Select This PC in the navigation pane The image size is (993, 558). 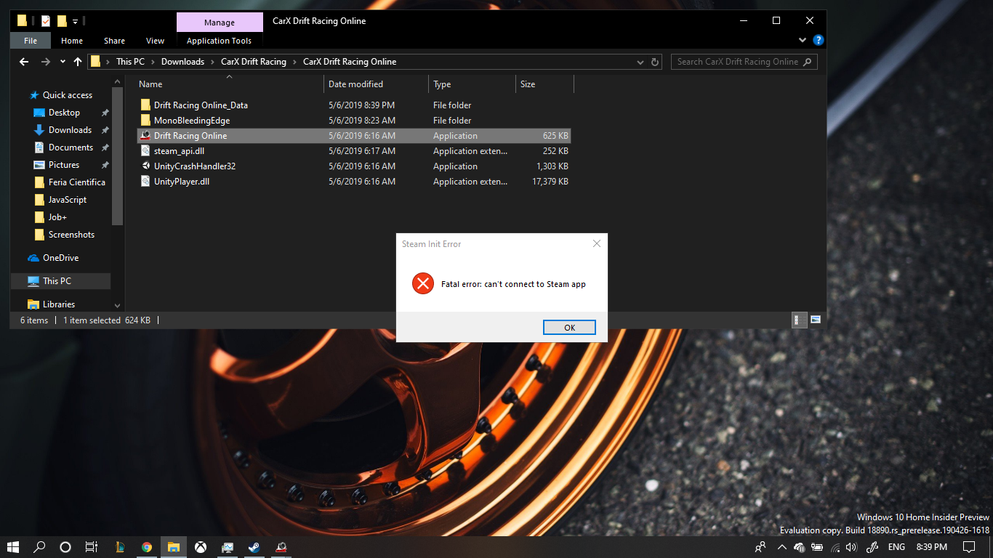click(61, 281)
